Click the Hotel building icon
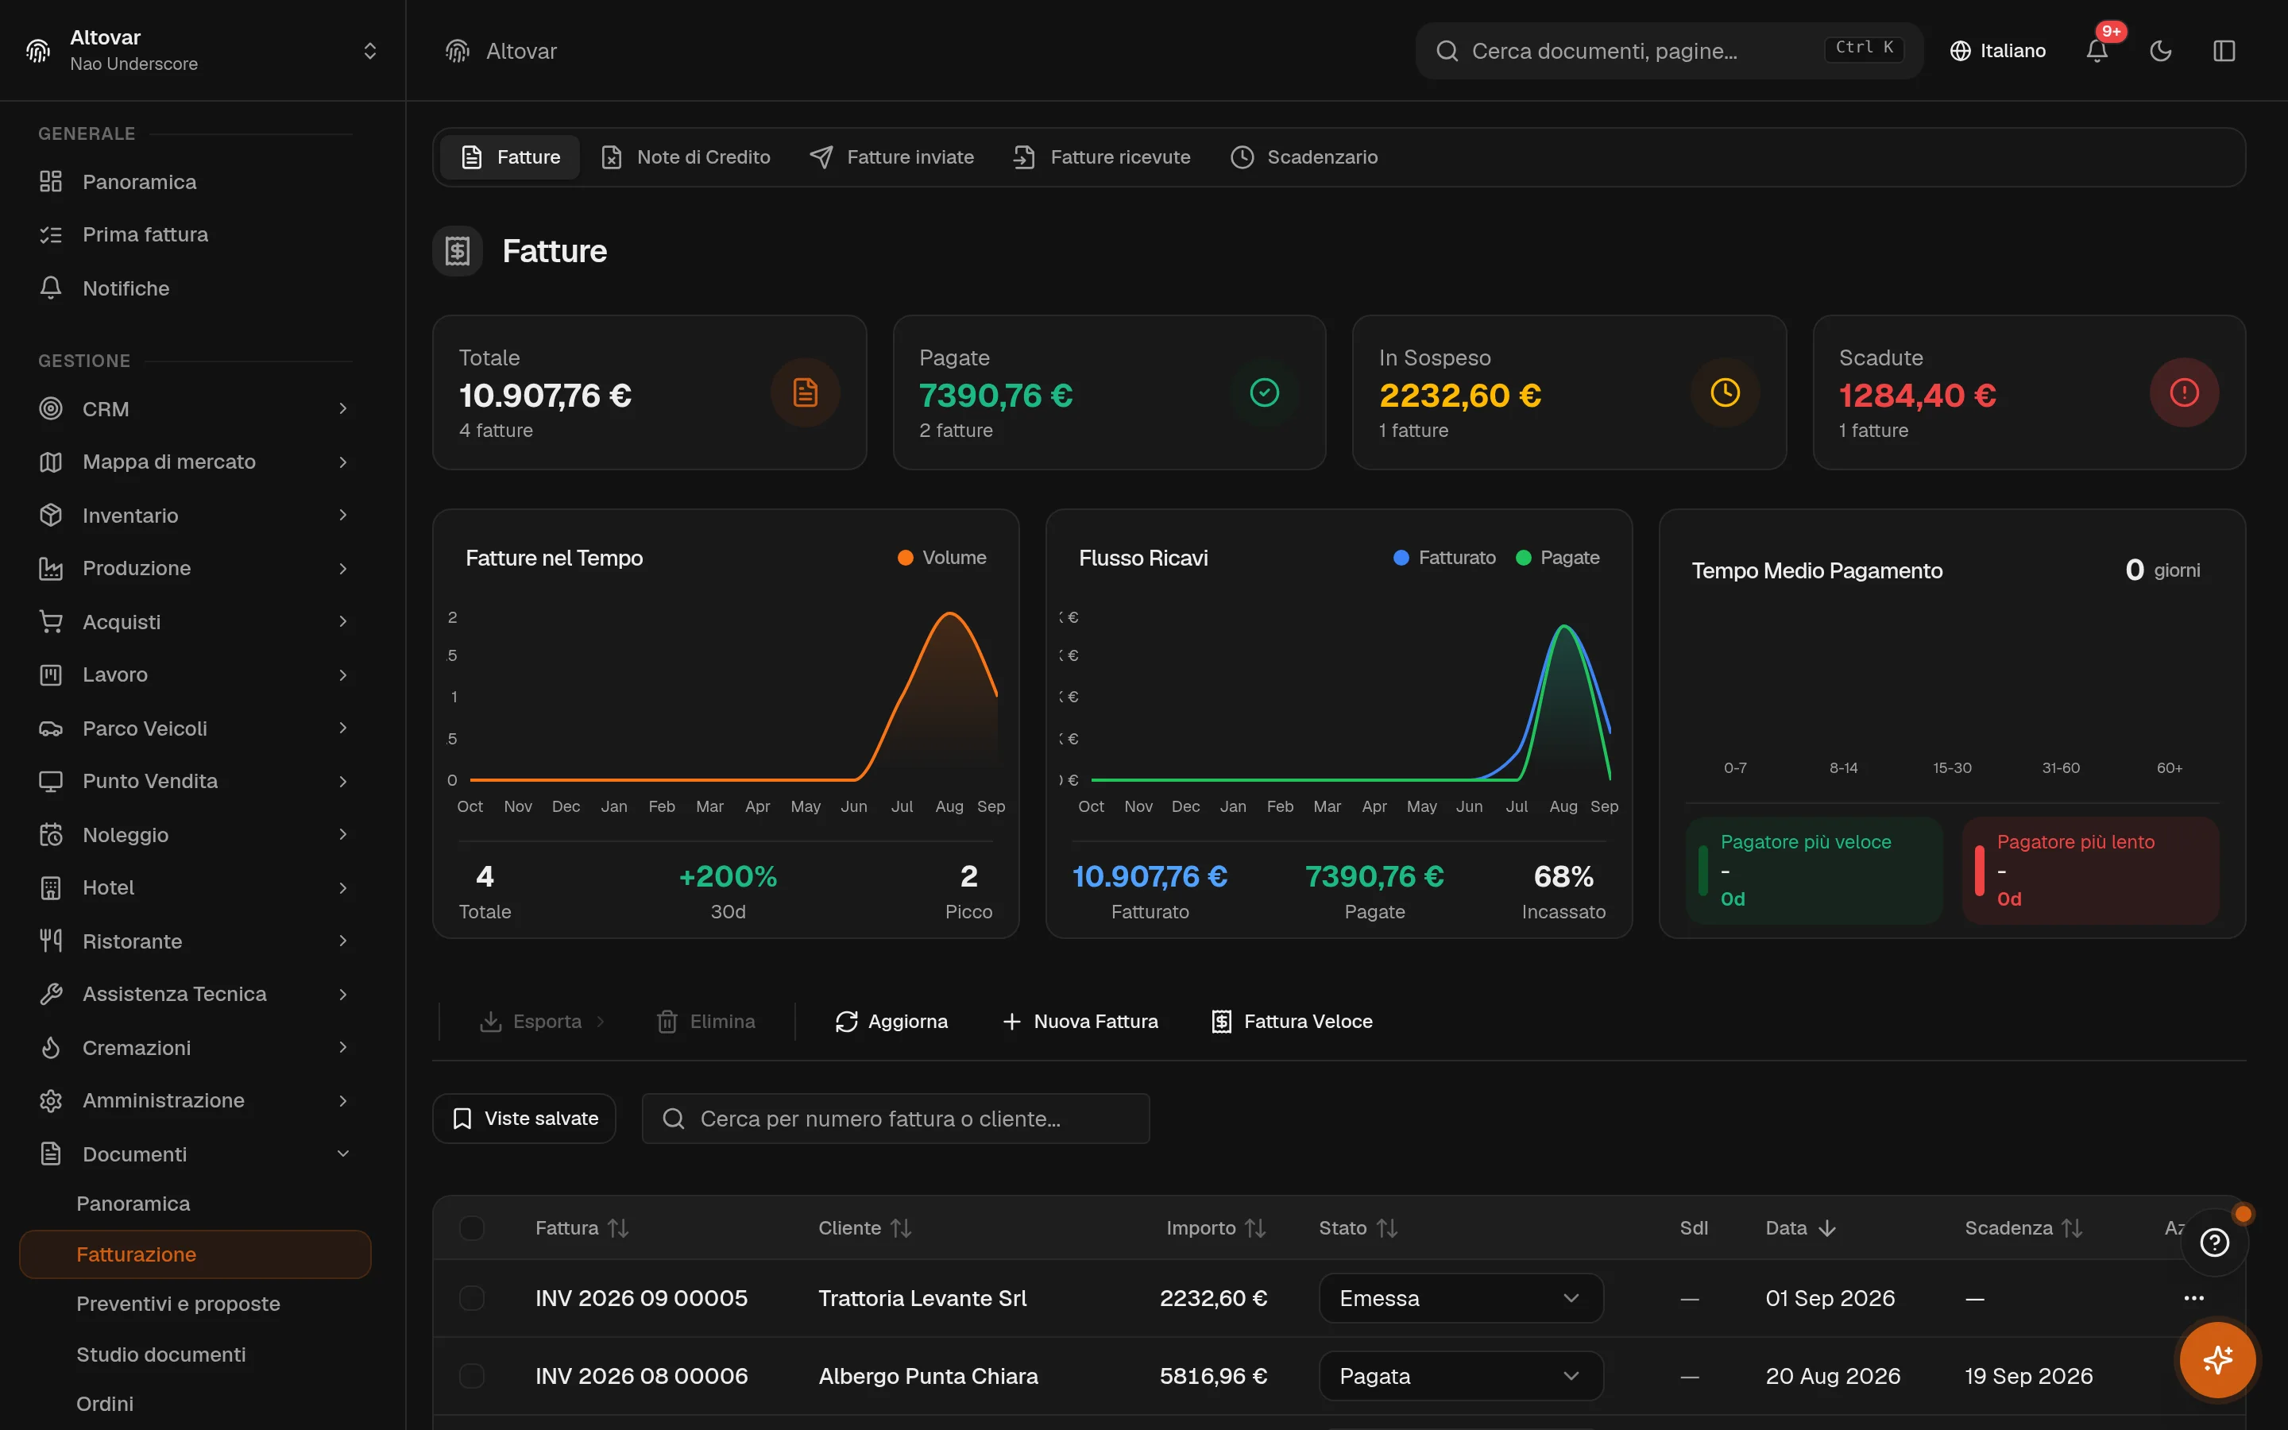Image resolution: width=2288 pixels, height=1430 pixels. tap(51, 888)
